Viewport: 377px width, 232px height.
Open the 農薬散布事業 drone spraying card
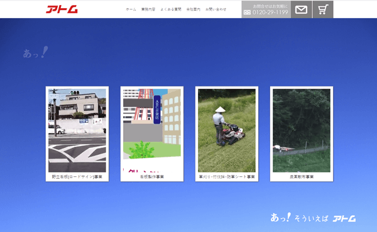tap(302, 134)
